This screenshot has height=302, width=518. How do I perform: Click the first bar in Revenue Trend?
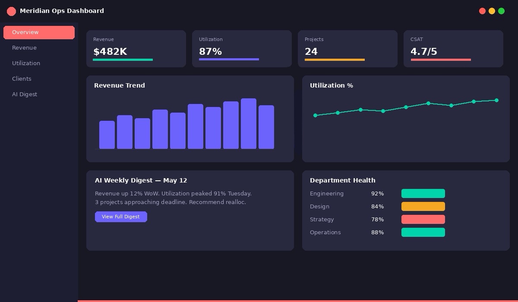point(107,135)
